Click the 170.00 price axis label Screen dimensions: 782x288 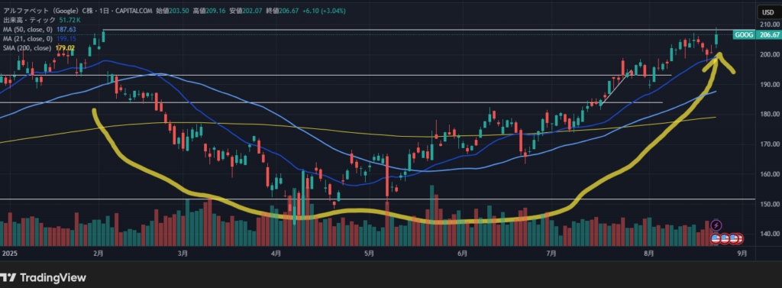click(770, 144)
